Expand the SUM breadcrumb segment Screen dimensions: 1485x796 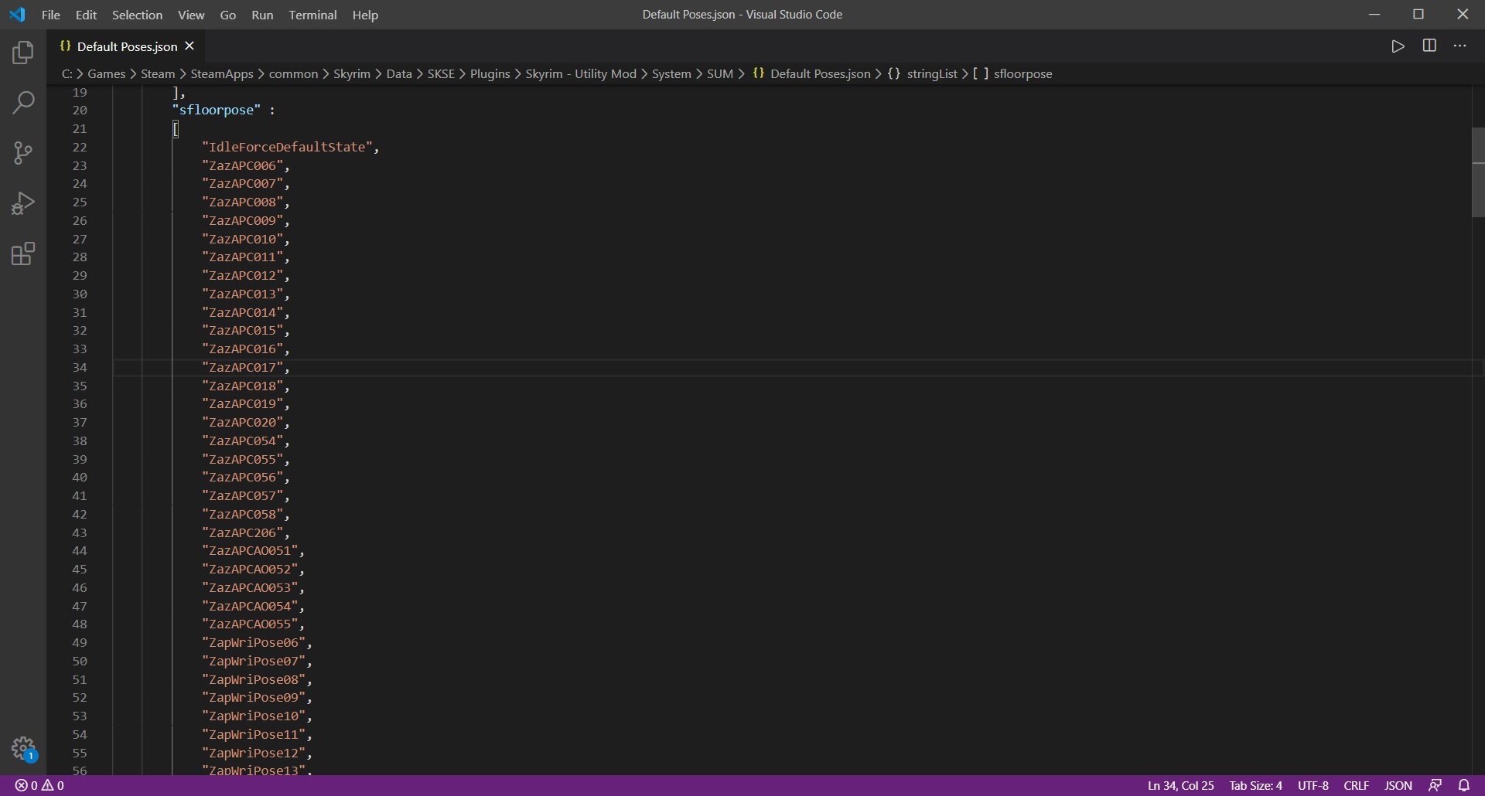[x=719, y=74]
